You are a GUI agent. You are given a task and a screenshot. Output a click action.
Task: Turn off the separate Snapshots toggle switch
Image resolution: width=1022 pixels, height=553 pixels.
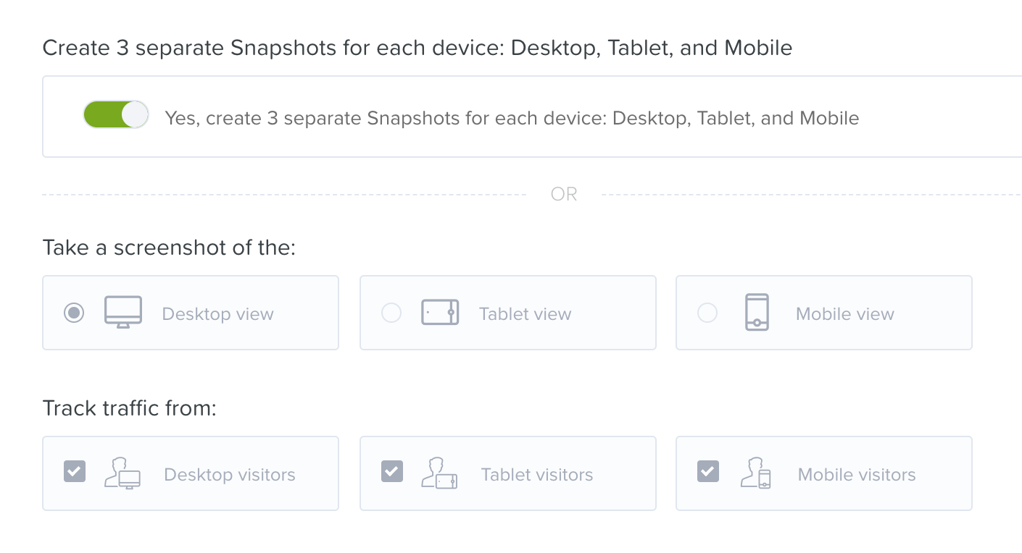(x=116, y=115)
